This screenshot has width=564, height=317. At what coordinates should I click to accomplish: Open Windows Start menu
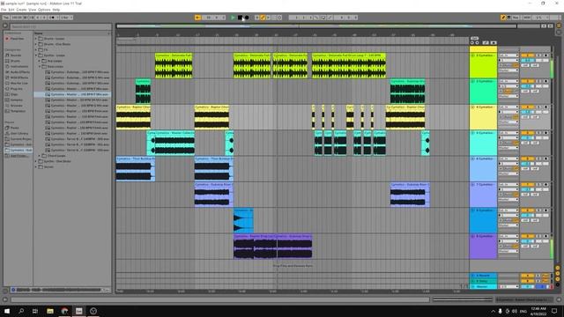pos(6,311)
